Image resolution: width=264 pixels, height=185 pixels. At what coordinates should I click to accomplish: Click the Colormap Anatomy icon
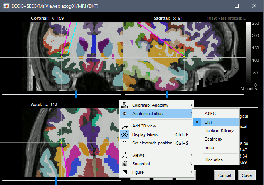125,105
